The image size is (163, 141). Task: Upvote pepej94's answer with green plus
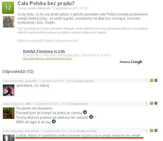(151, 80)
